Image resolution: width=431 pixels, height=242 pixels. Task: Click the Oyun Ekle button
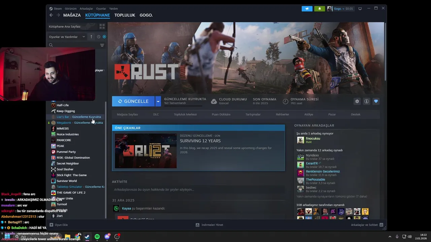click(x=59, y=225)
